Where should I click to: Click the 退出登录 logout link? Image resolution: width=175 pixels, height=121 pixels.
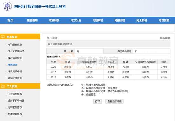[165, 38]
